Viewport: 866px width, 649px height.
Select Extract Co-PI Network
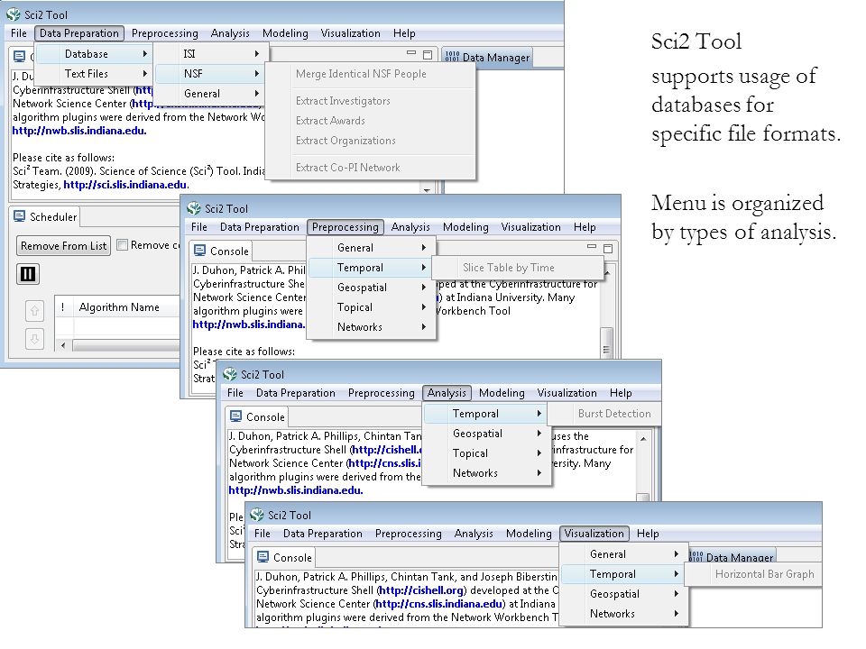[x=370, y=168]
